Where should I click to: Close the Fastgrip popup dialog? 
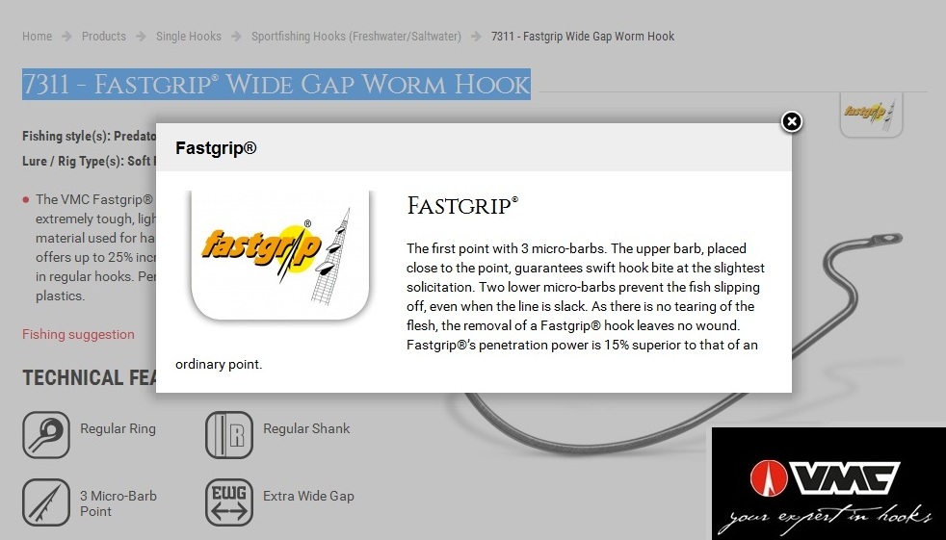click(792, 121)
